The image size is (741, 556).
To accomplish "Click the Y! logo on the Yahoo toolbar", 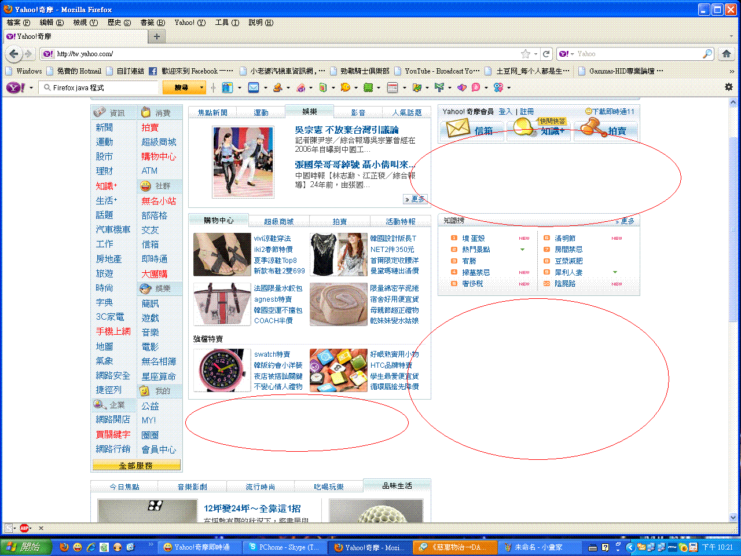I will tap(16, 87).
